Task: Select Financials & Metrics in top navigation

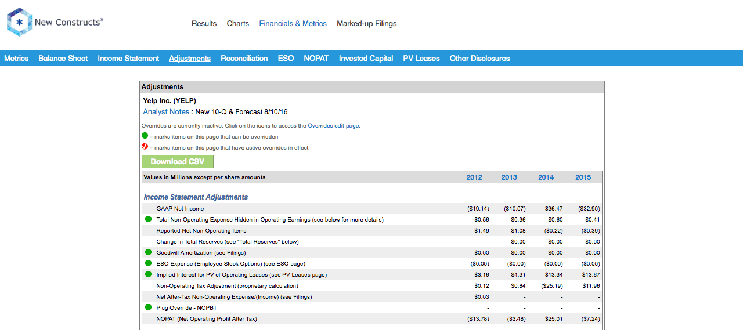Action: point(293,24)
